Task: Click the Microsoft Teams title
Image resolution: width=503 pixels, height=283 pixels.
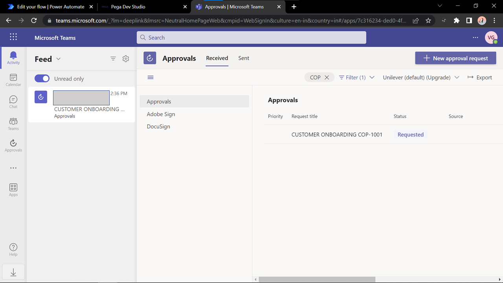Action: (x=55, y=38)
